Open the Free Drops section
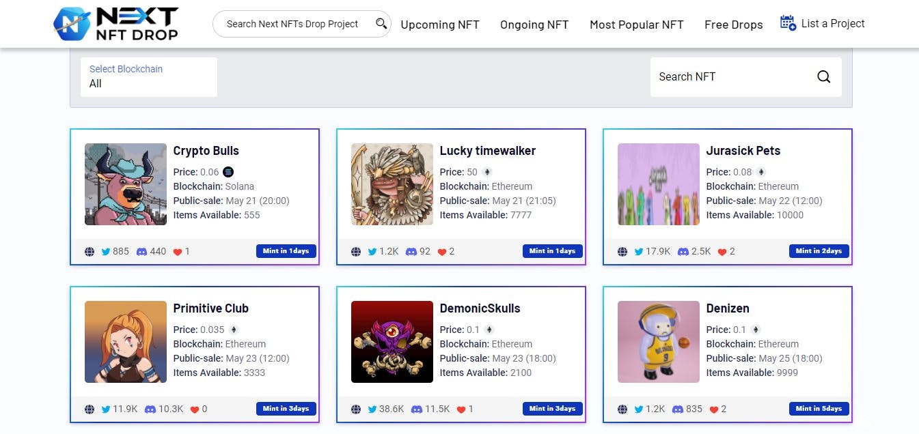 tap(733, 25)
